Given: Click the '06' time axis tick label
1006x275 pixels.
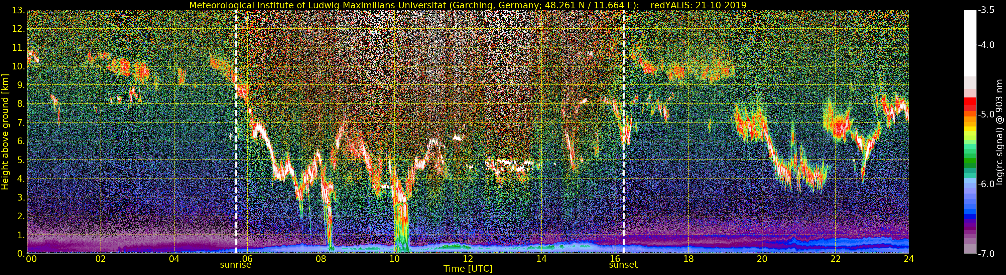Looking at the screenshot, I should click(248, 259).
